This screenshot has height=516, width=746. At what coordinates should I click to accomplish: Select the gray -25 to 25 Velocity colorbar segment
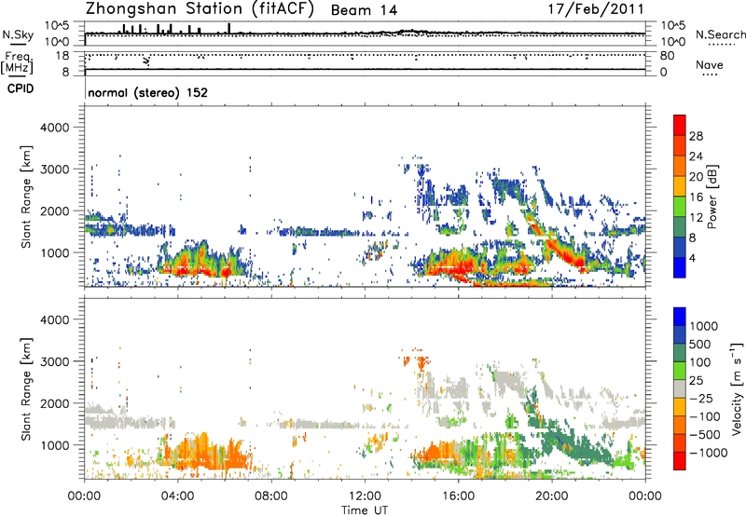(x=680, y=388)
